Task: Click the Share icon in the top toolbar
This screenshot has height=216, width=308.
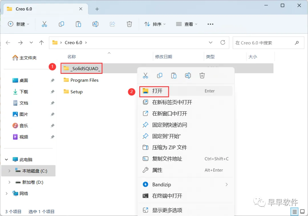Action: pos(112,24)
